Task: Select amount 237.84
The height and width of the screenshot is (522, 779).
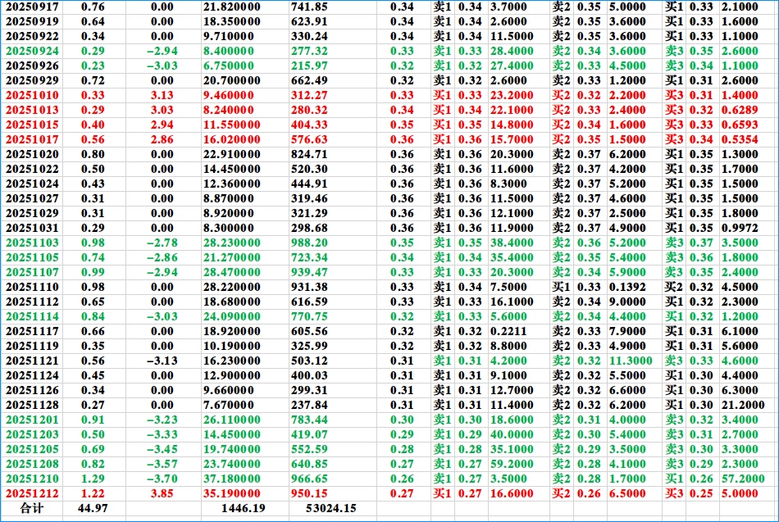Action: (x=309, y=406)
